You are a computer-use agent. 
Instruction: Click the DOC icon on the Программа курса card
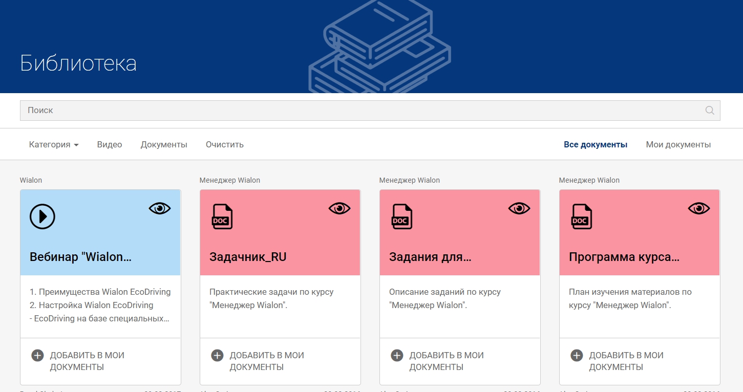582,216
